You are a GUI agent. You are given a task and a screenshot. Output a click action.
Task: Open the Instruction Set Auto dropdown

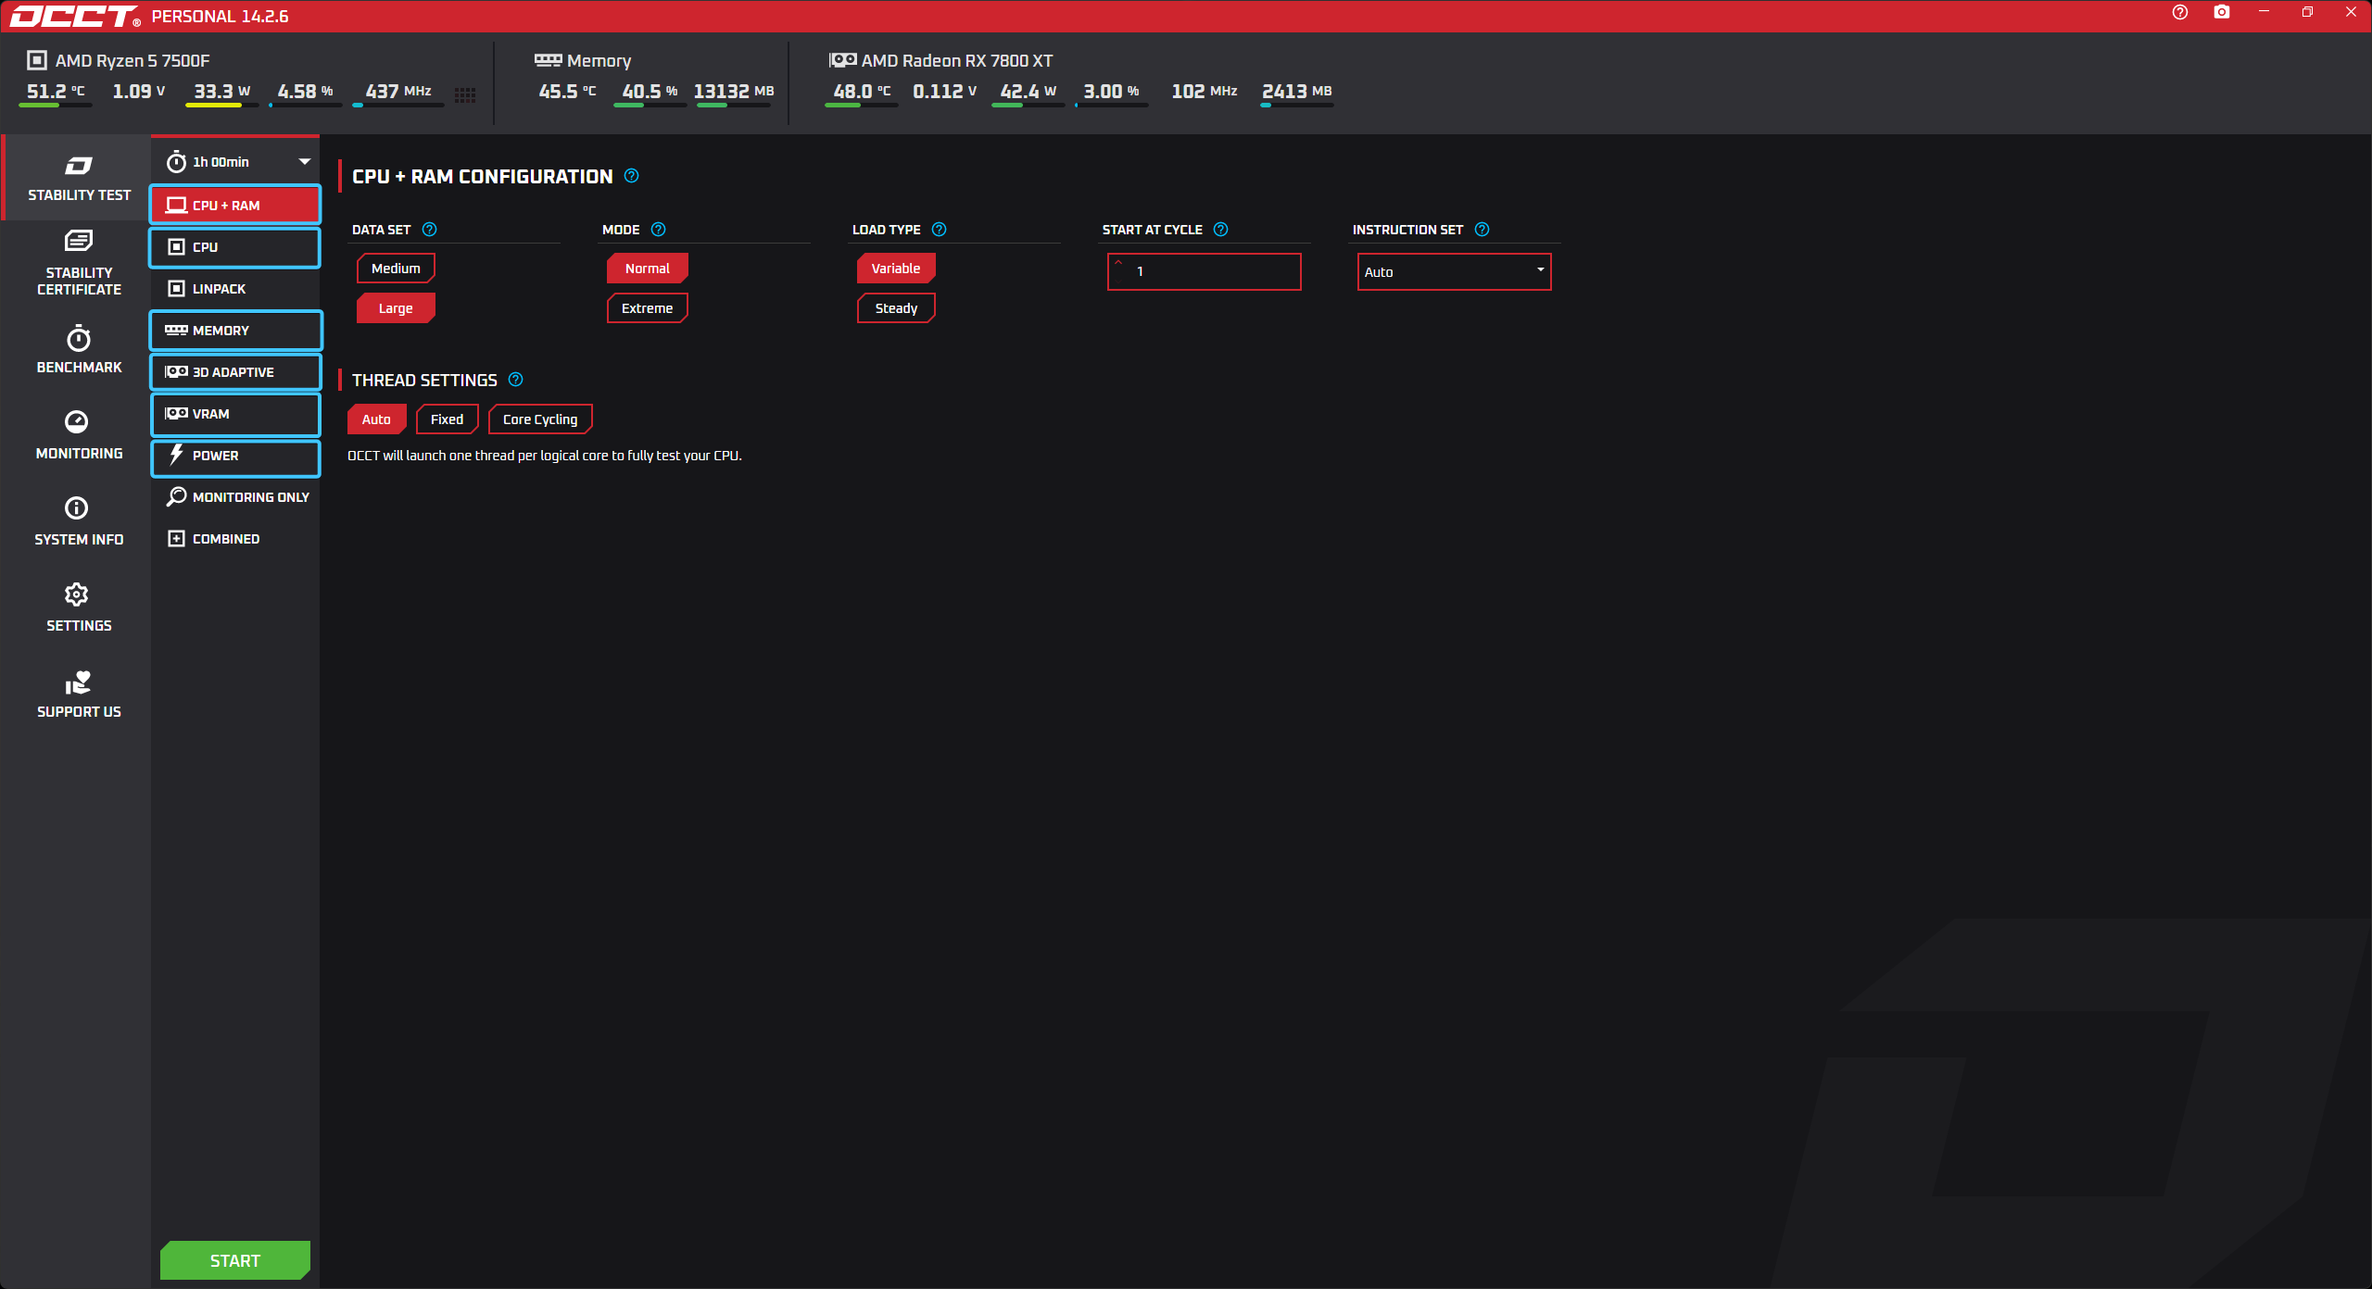tap(1453, 272)
